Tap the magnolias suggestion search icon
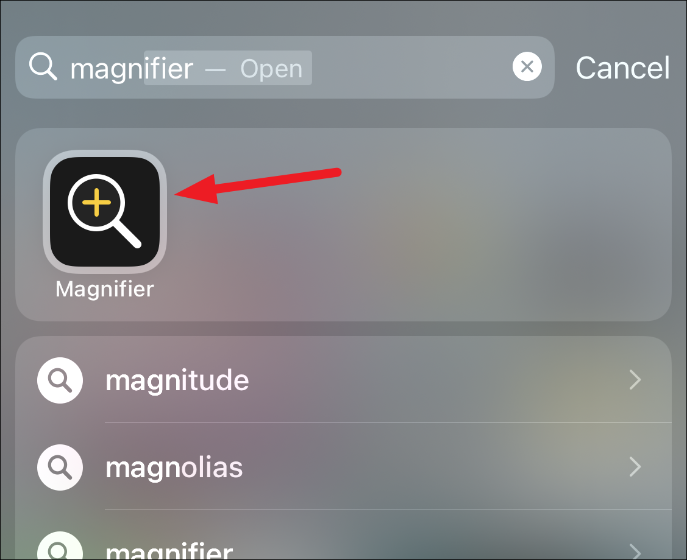 pyautogui.click(x=60, y=467)
